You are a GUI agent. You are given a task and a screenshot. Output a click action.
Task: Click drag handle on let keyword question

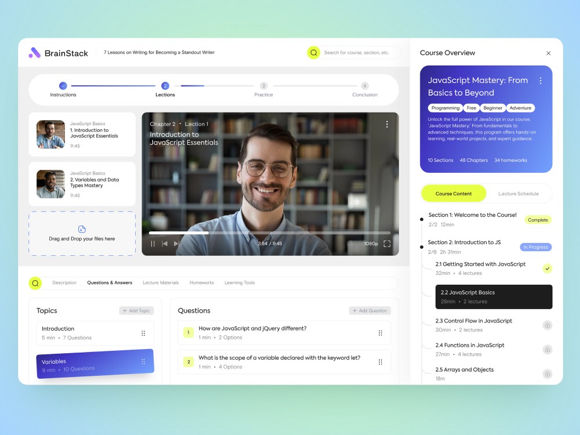(380, 362)
